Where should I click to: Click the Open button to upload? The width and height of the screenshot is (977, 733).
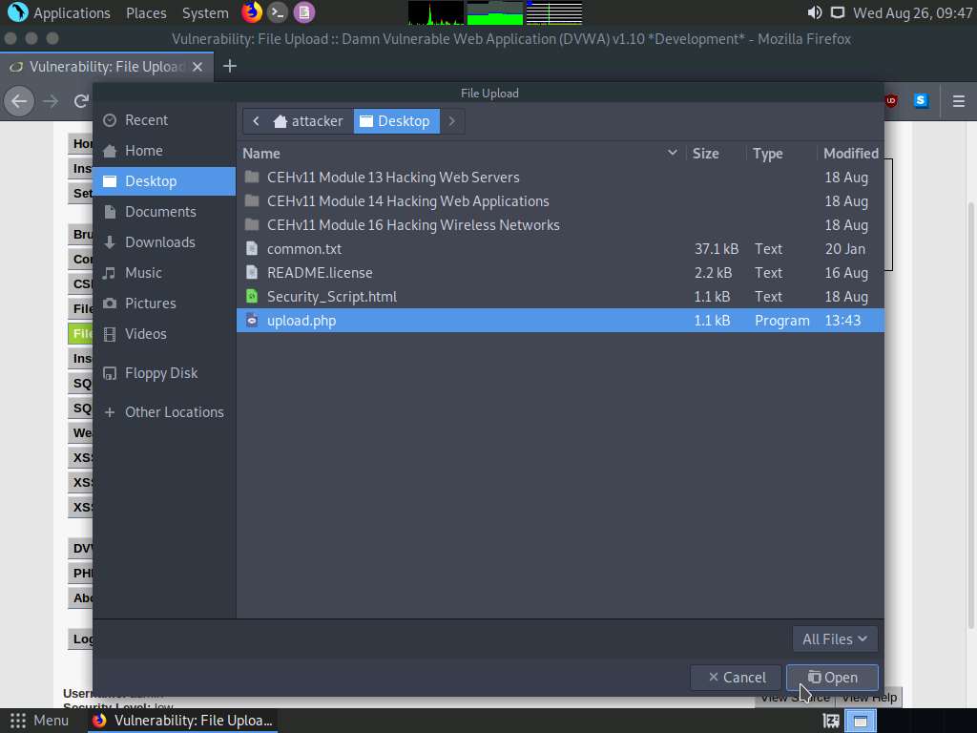point(832,677)
